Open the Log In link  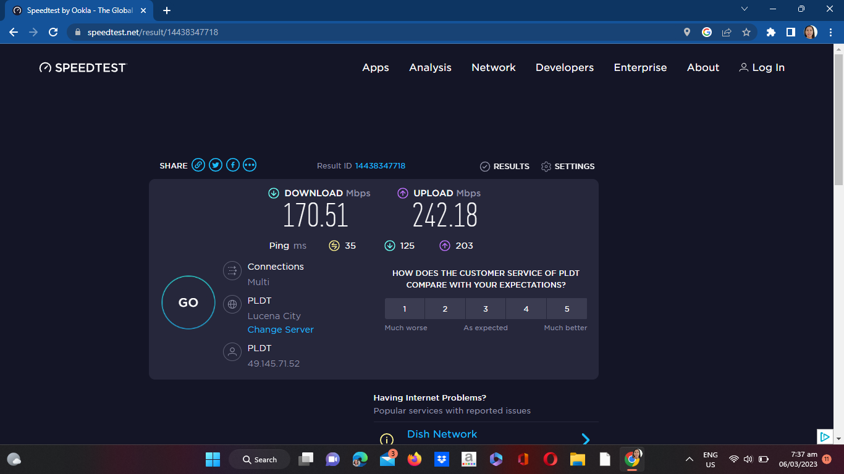tap(762, 68)
